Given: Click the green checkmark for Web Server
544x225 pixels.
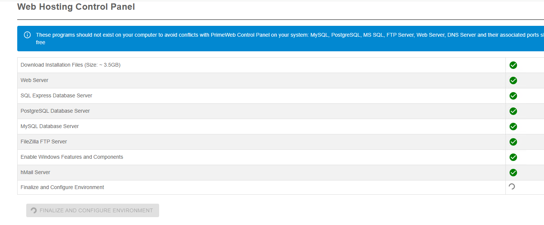Looking at the screenshot, I should (x=513, y=80).
